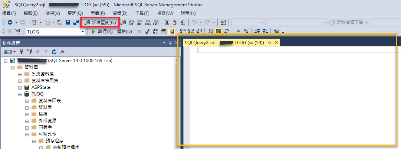Click the Parse checkmark icon
The width and height of the screenshot is (401, 149).
click(147, 32)
